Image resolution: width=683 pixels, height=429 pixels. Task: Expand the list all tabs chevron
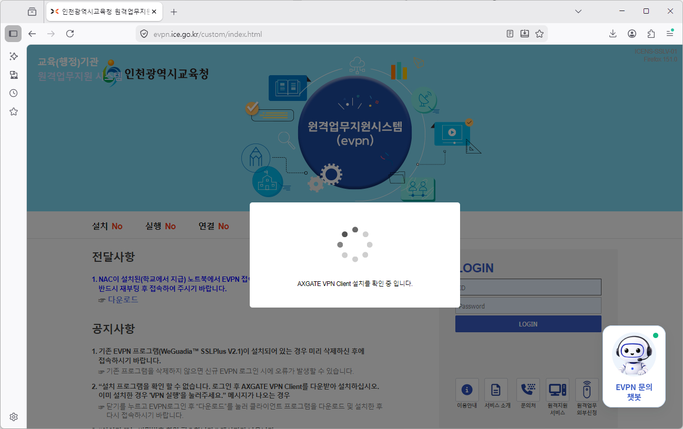pos(578,12)
